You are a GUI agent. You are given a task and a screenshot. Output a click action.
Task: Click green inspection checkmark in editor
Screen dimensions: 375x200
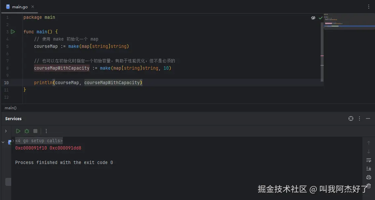[x=320, y=18]
